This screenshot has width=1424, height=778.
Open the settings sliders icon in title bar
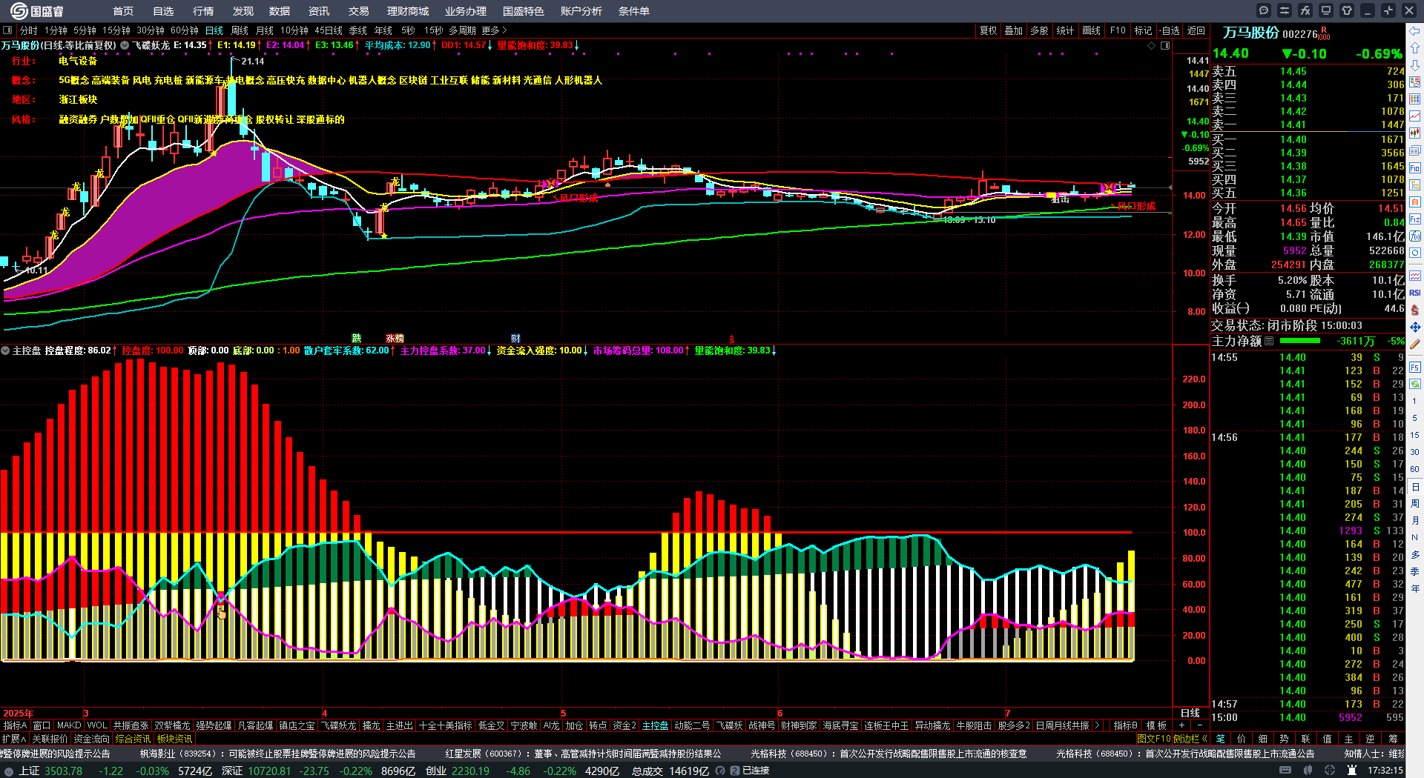[1285, 10]
